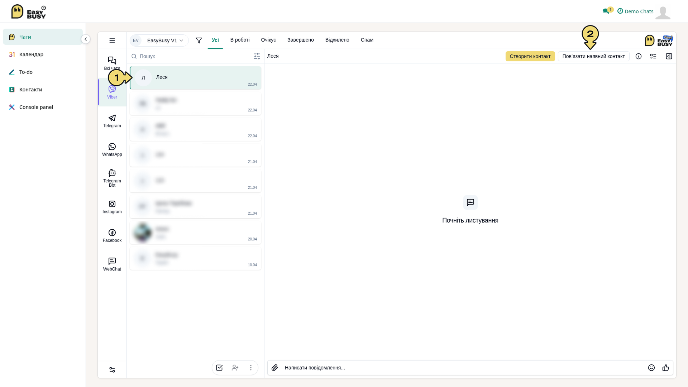This screenshot has width=688, height=387.
Task: Click the Створити контакт button
Action: tap(530, 56)
